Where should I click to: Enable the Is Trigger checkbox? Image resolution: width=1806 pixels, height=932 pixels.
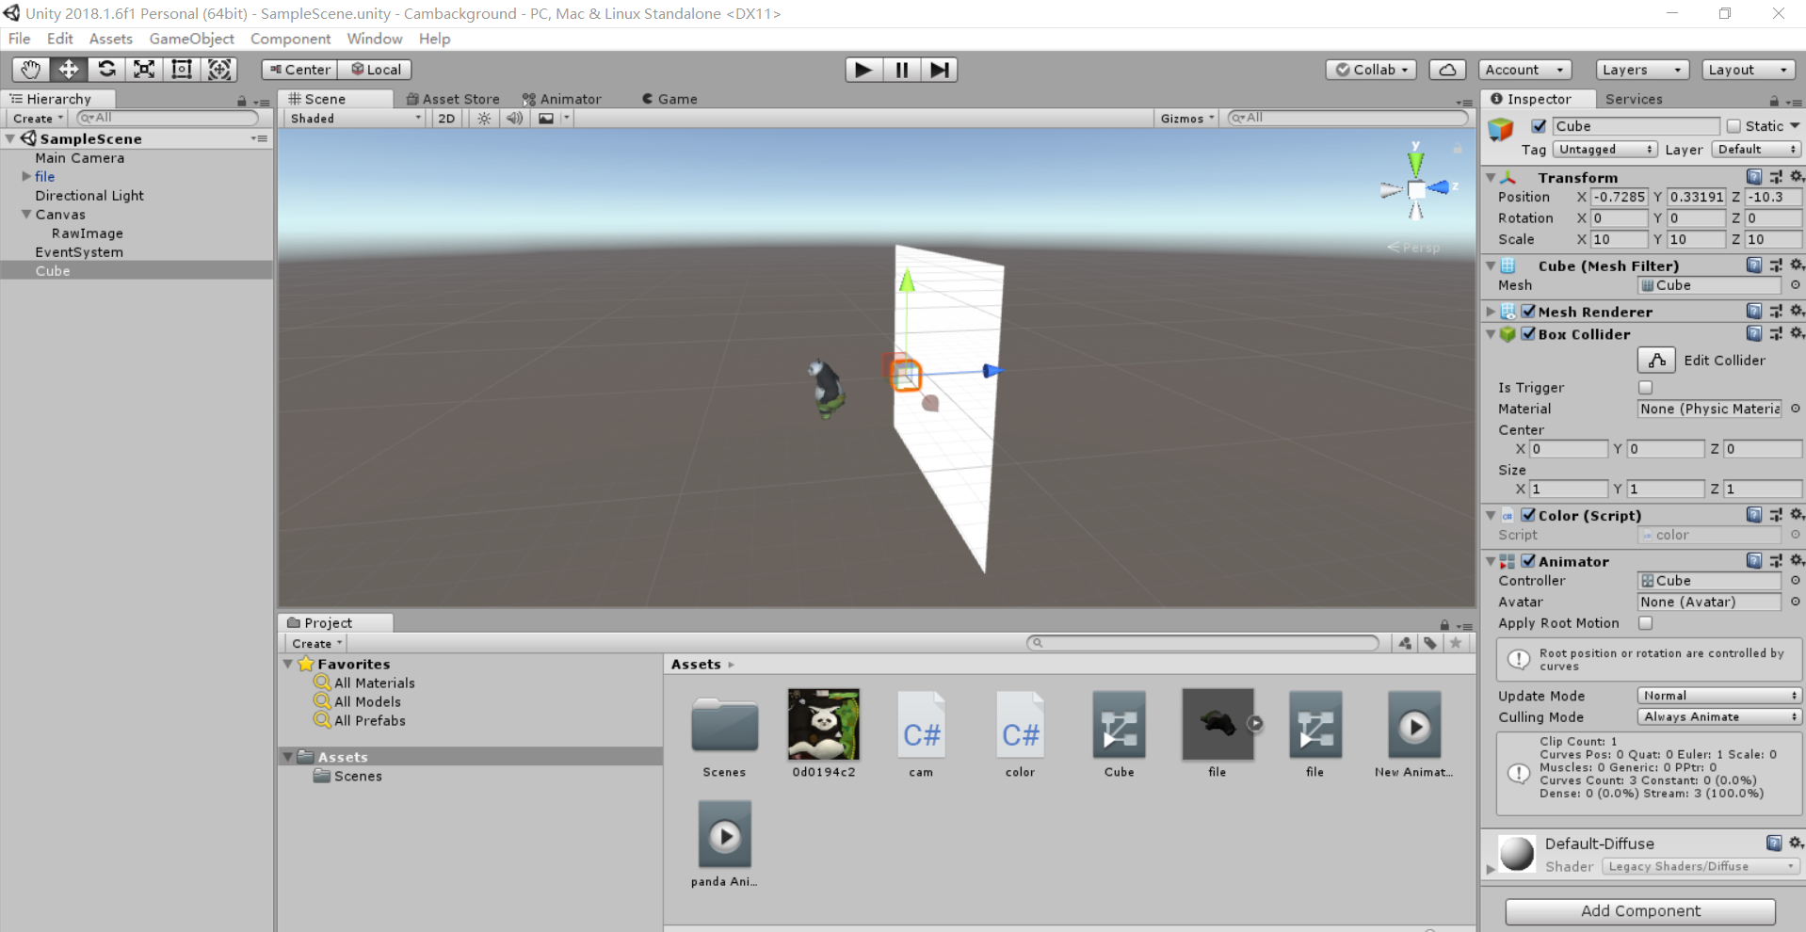pos(1645,387)
